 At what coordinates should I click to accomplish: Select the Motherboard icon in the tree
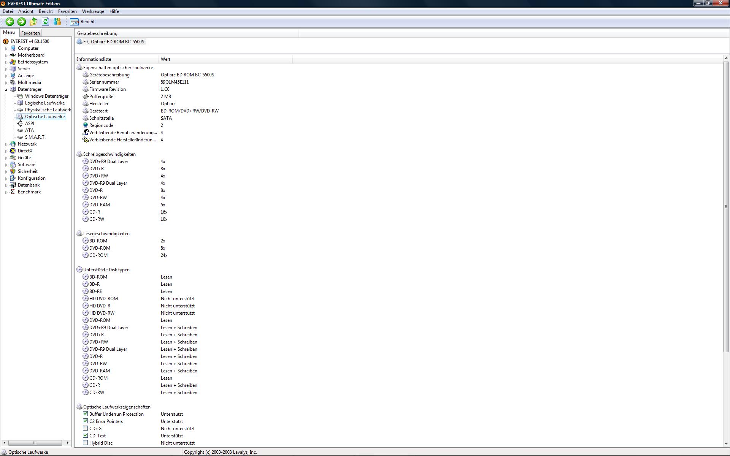coord(13,55)
